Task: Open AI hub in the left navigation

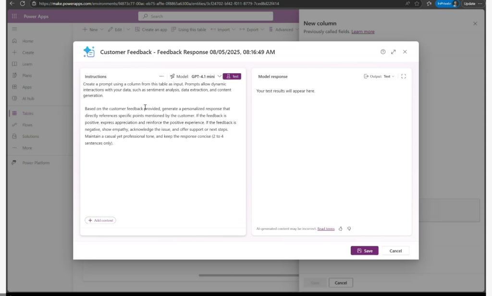Action: 28,99
